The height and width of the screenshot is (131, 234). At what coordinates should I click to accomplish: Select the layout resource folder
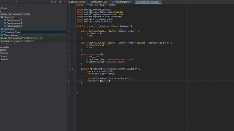pyautogui.click(x=3, y=50)
